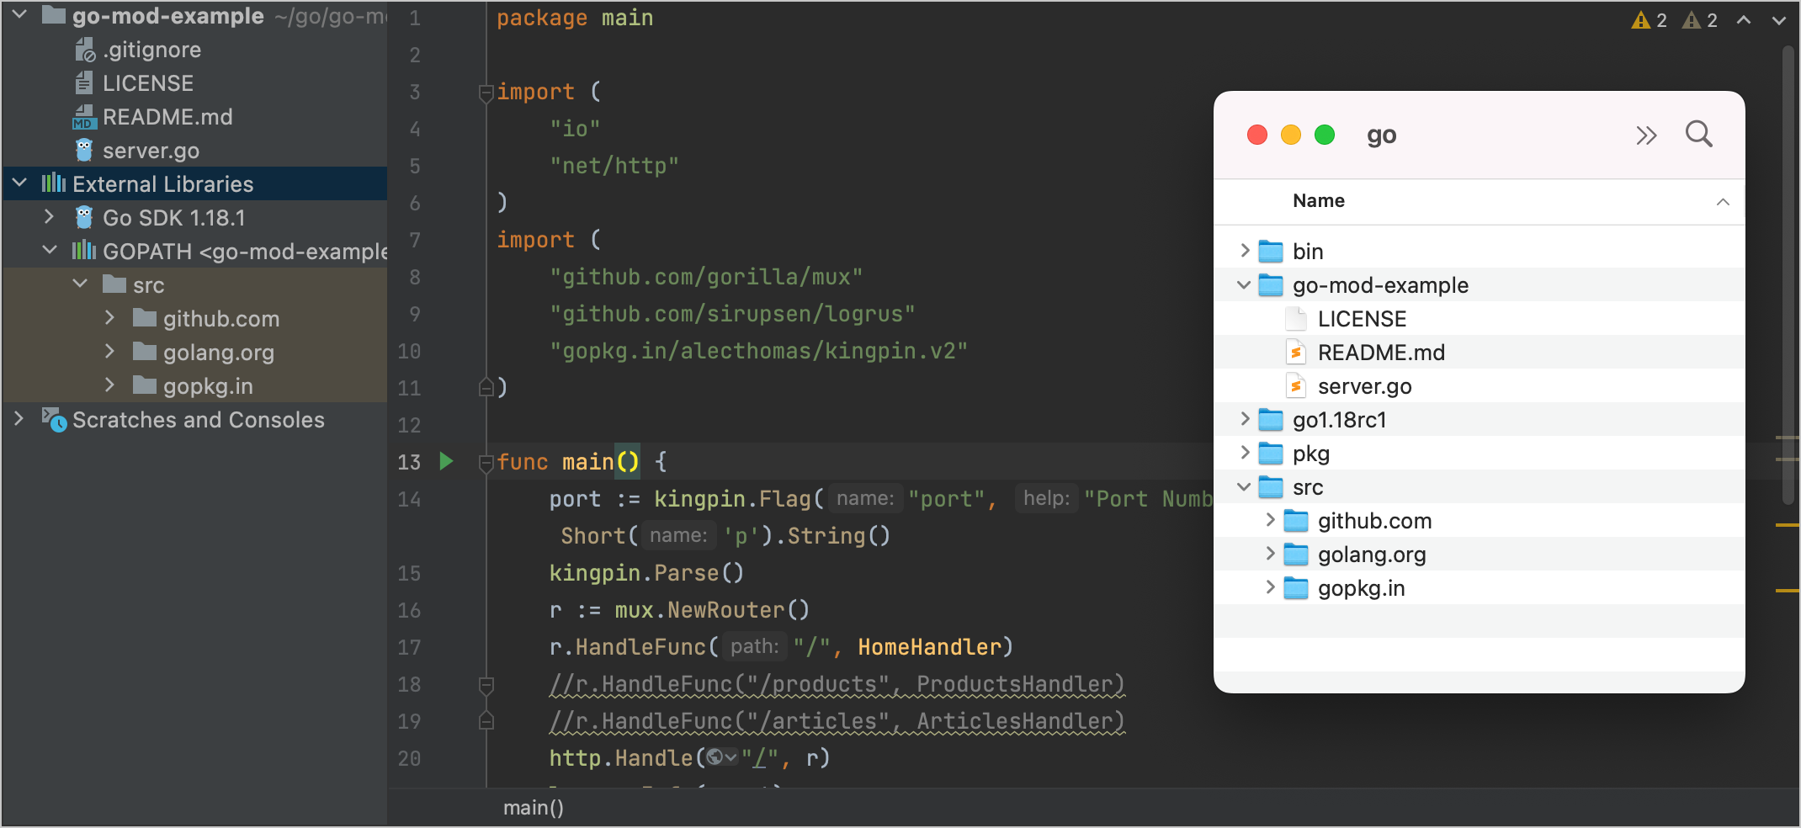Click the toolbar overflow chevron in Finder

[x=1646, y=135]
